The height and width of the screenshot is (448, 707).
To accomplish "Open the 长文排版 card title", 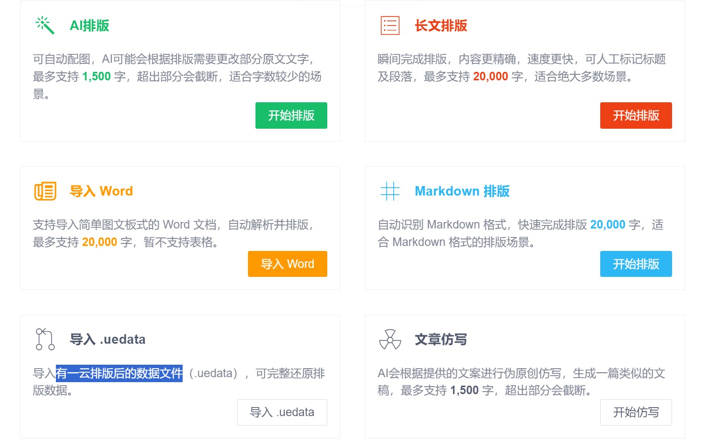I will click(x=440, y=25).
